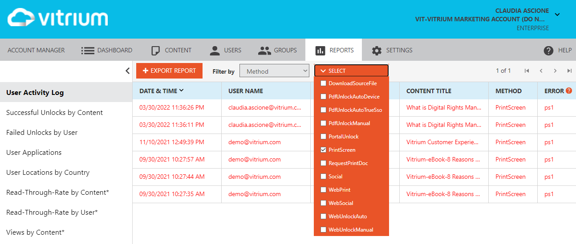Click the Export Report button
The image size is (576, 244).
(170, 71)
